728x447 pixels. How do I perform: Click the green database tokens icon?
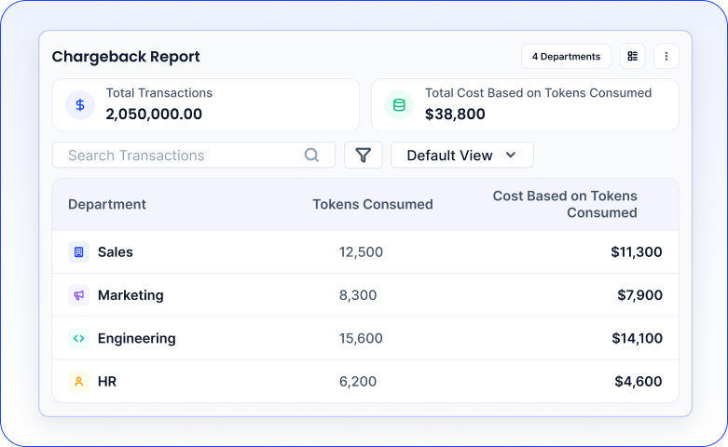click(399, 105)
